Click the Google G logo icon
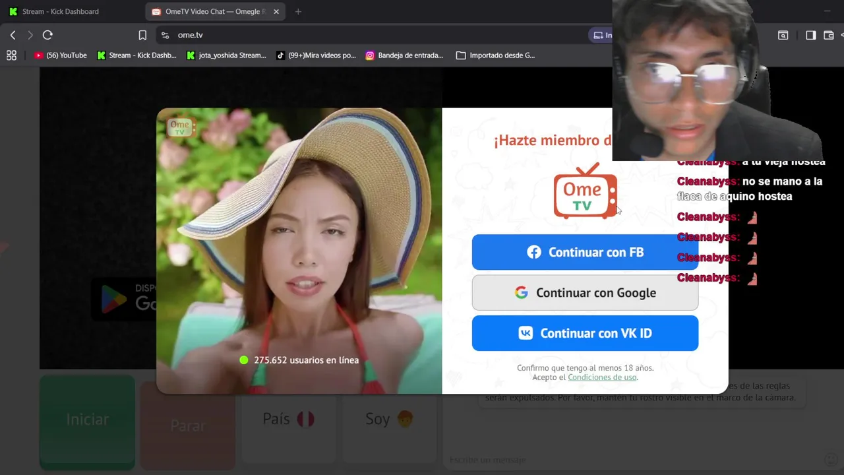This screenshot has width=844, height=475. click(522, 293)
